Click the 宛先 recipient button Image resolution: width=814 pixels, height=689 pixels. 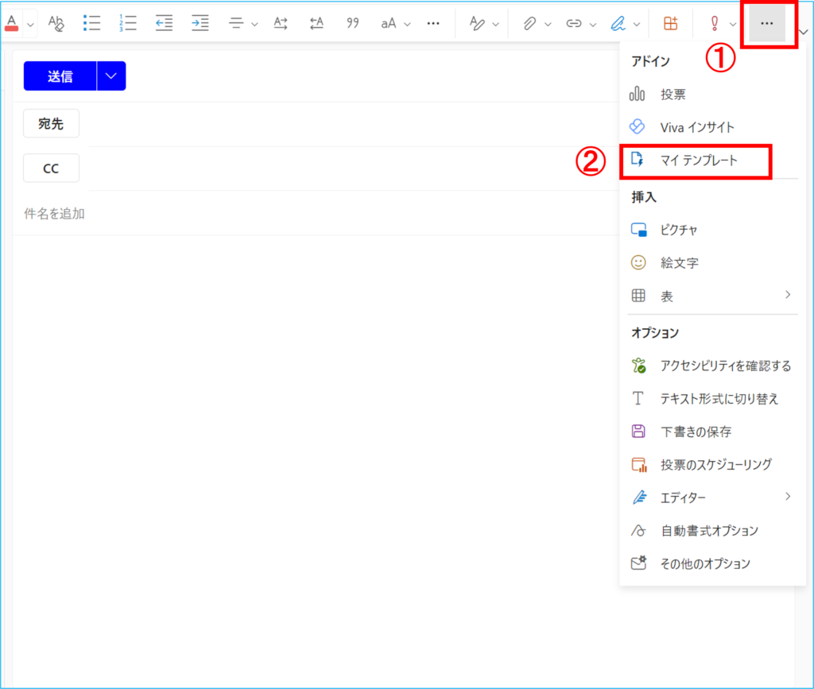[51, 124]
